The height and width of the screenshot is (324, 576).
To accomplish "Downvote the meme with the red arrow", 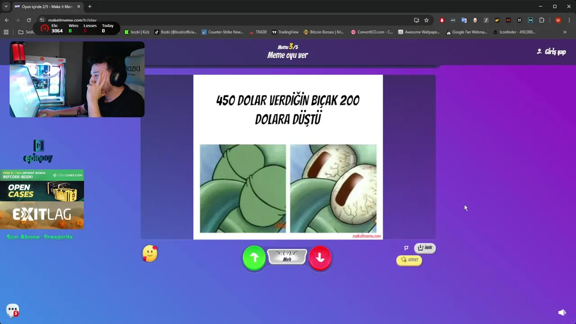I will (320, 257).
